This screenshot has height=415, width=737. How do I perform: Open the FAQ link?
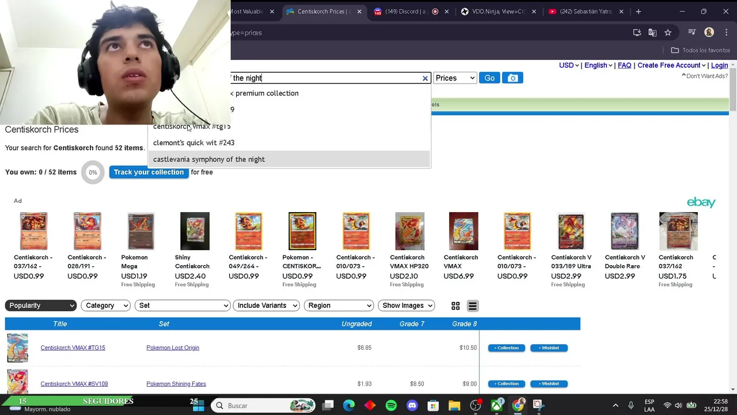click(x=624, y=65)
